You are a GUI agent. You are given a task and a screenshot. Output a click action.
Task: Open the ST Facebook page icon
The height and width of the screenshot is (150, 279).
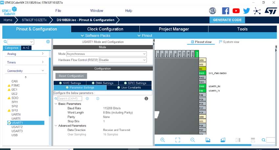(x=225, y=11)
